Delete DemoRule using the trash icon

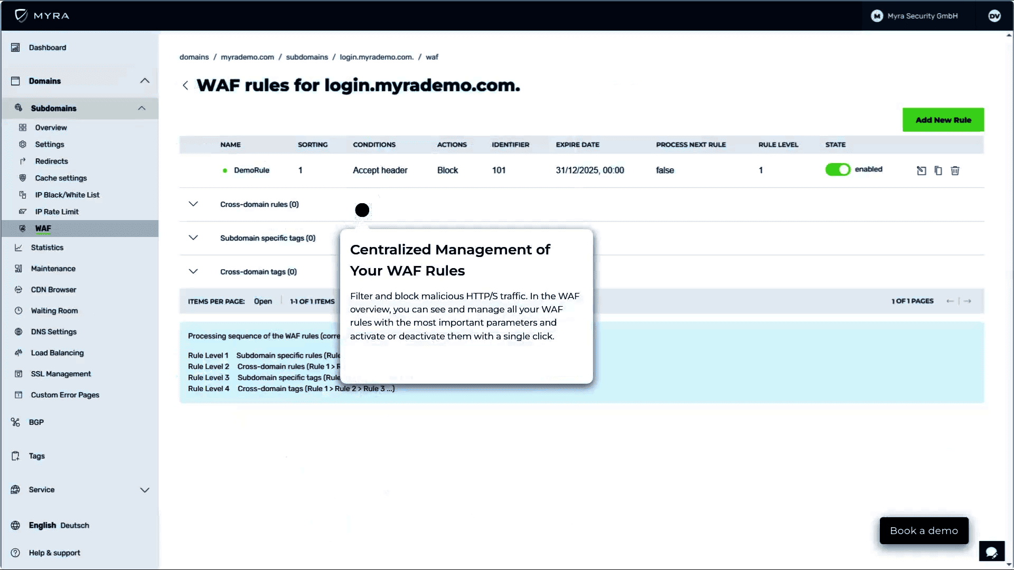click(955, 170)
